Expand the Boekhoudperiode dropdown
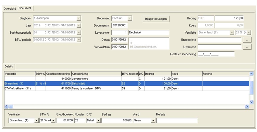Viewport: 257px width, 132px height. coord(79,32)
